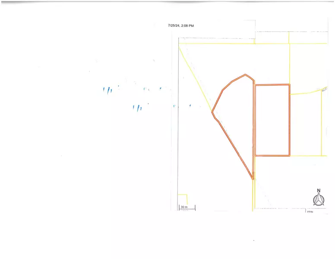Screen dimensions: 335x259
Task: Click the lower cluster of blue marks
Action: (x=137, y=108)
